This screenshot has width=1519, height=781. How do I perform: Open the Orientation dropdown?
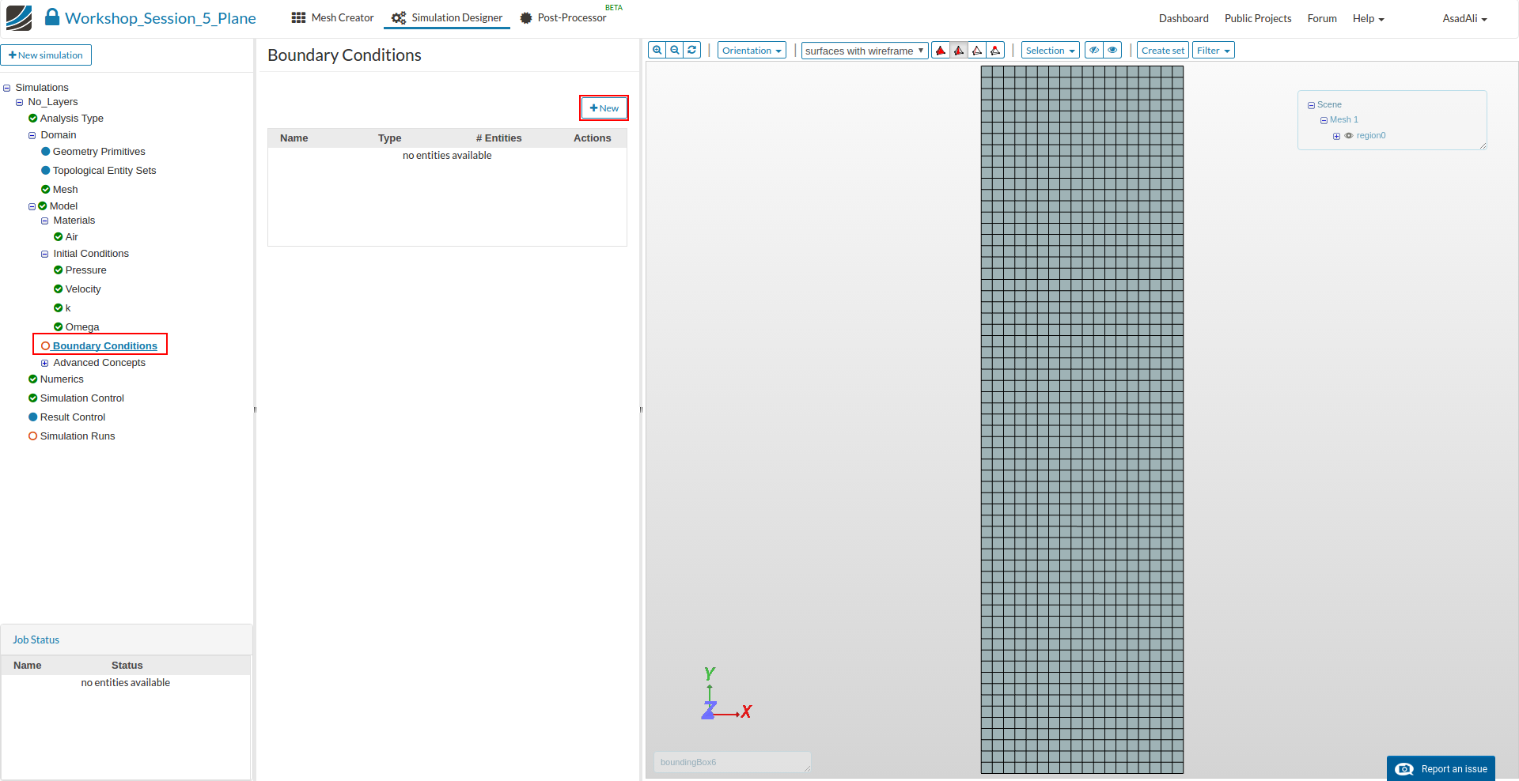752,50
